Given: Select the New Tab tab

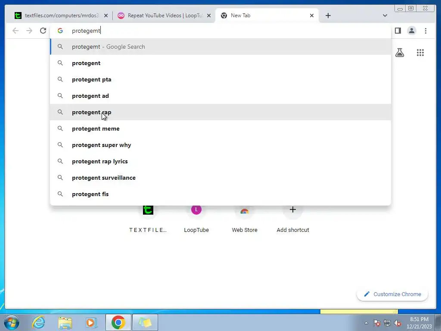Looking at the screenshot, I should (267, 16).
